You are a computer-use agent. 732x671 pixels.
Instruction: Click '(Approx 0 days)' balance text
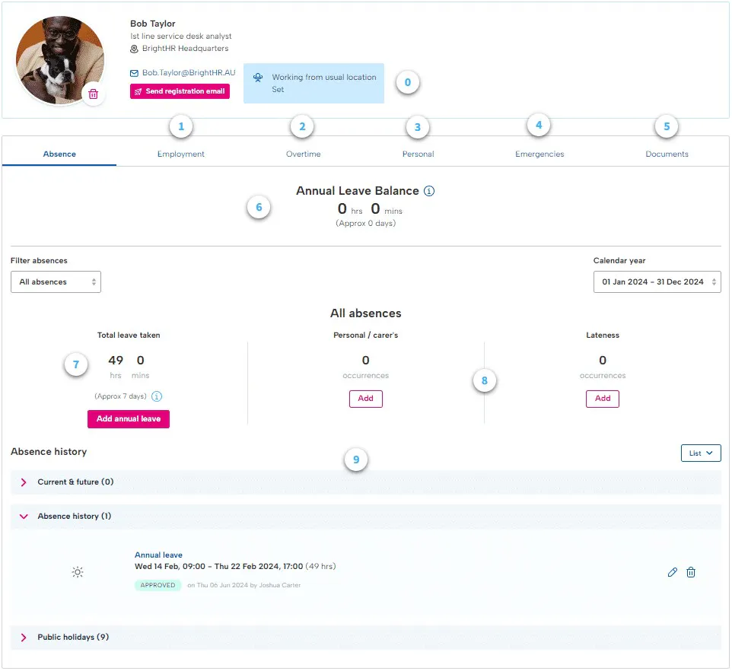365,224
